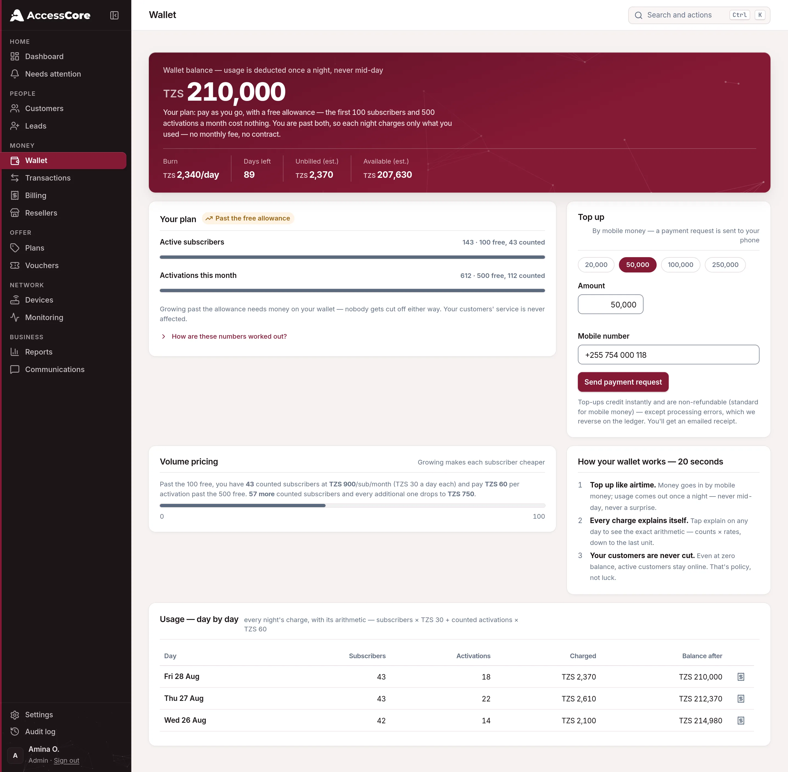Image resolution: width=788 pixels, height=772 pixels.
Task: Select the 20,000 top-up amount
Action: tap(596, 265)
